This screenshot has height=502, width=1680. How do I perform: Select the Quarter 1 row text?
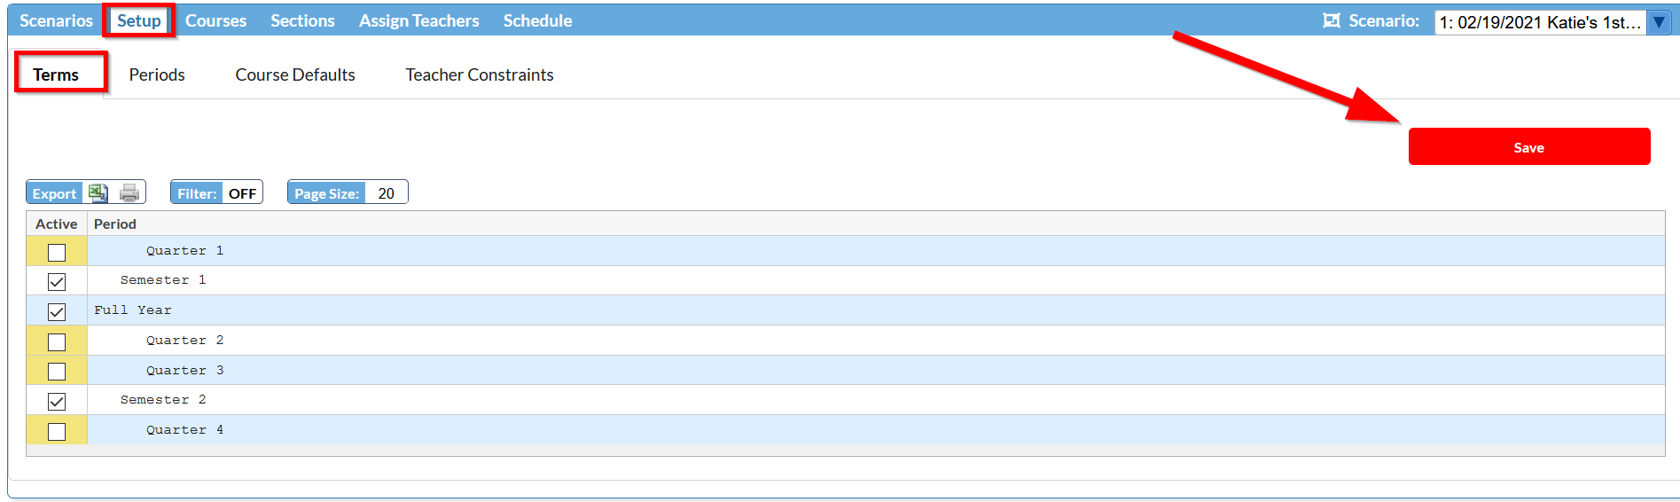[x=184, y=251]
